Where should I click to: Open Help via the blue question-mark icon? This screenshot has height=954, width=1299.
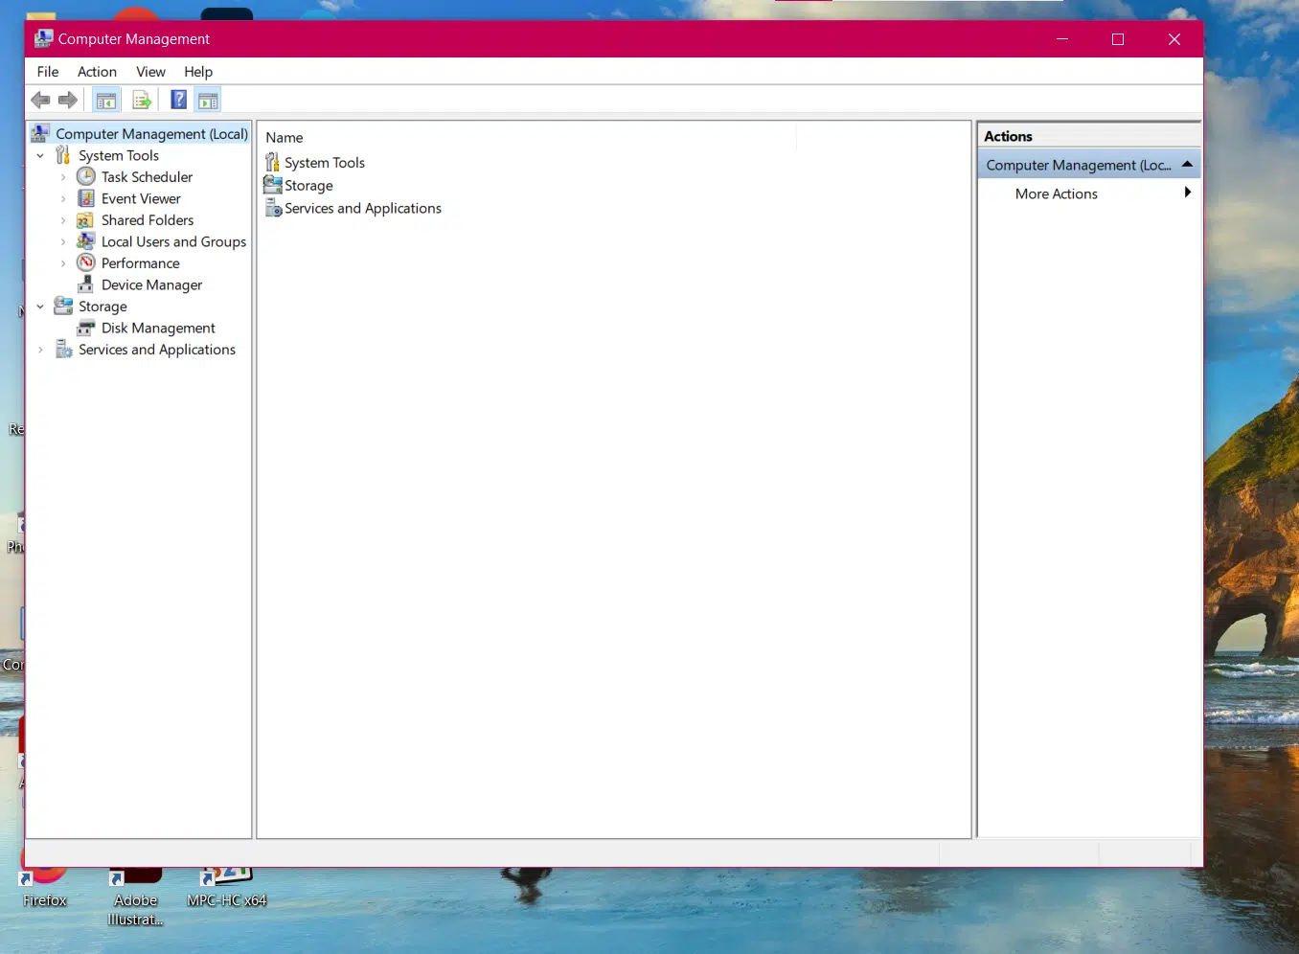click(179, 100)
